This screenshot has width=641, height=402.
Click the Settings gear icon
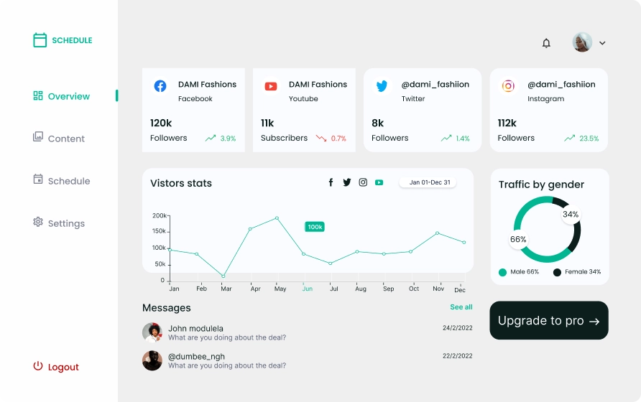[x=38, y=221]
